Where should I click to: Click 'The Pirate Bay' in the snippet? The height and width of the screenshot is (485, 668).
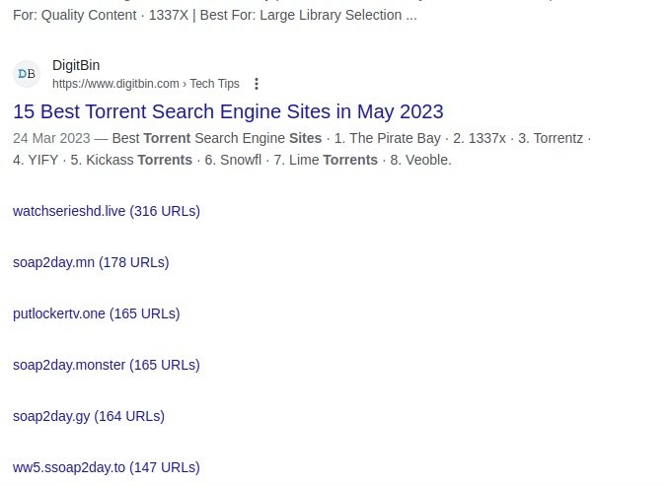pos(395,138)
